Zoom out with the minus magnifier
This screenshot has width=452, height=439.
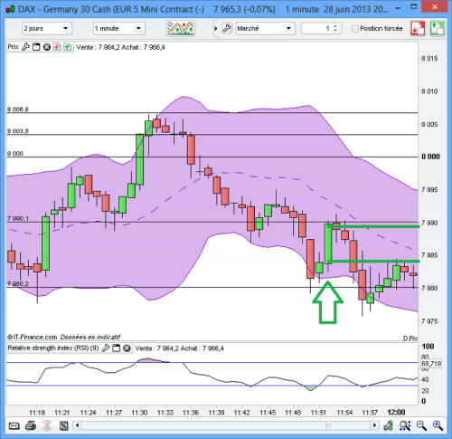(421, 425)
